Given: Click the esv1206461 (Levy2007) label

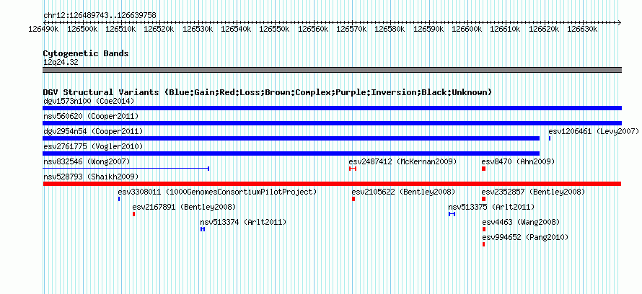Looking at the screenshot, I should [594, 131].
